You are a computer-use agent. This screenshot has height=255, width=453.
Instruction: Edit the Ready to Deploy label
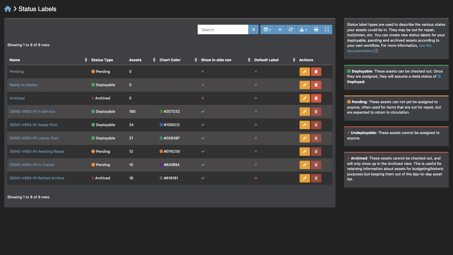305,85
